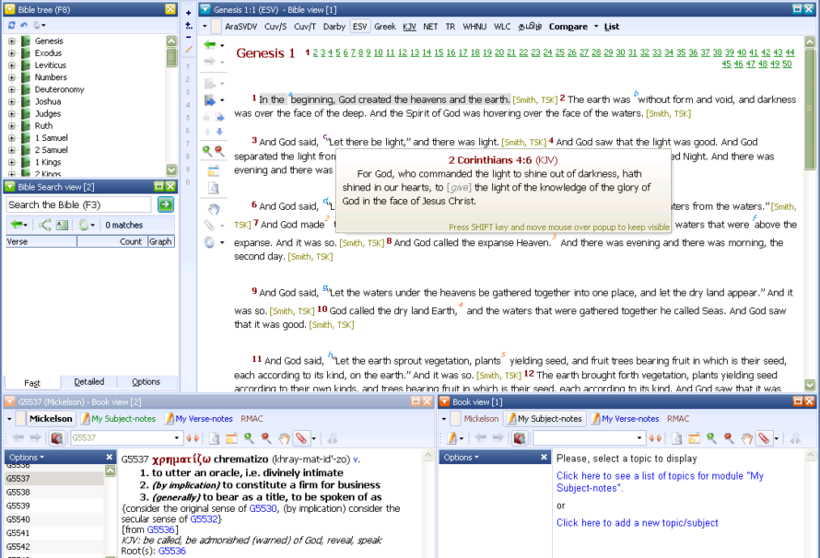Click the green share-branch icon in search toolbar
The height and width of the screenshot is (558, 820).
[45, 226]
